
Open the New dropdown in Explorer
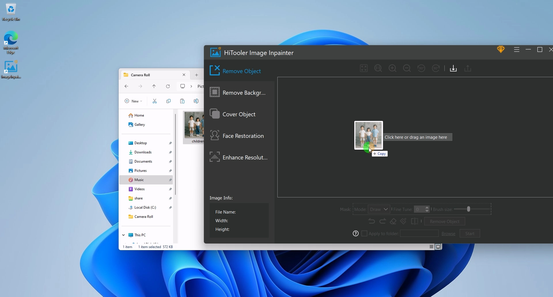click(x=133, y=101)
